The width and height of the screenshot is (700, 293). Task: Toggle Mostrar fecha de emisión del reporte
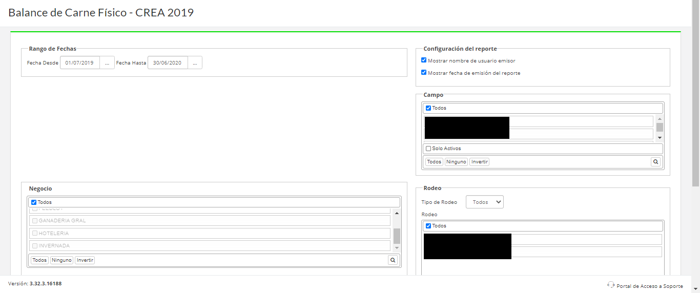coord(424,73)
